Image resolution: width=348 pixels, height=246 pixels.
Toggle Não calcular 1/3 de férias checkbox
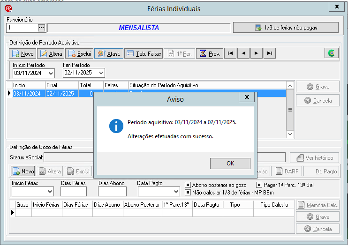[x=188, y=192]
